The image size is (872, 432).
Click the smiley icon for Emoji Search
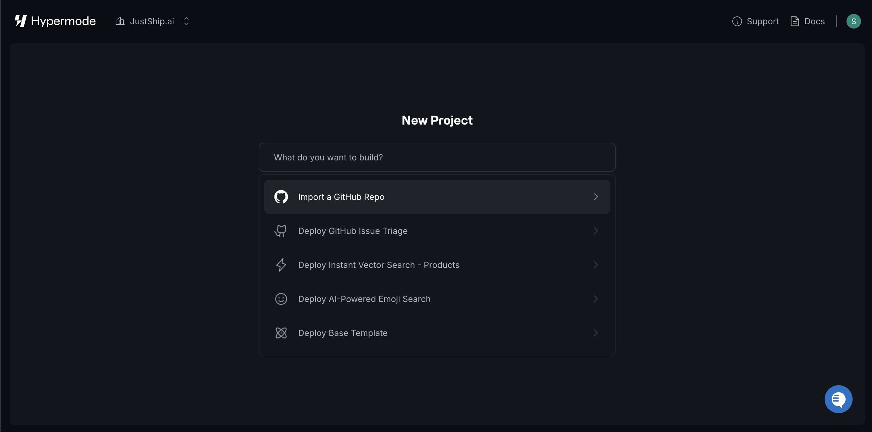(x=281, y=299)
